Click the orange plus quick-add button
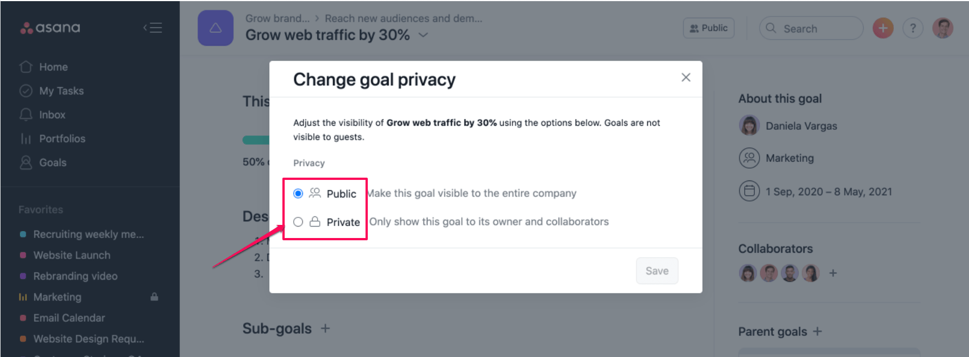The height and width of the screenshot is (357, 969). pyautogui.click(x=883, y=28)
